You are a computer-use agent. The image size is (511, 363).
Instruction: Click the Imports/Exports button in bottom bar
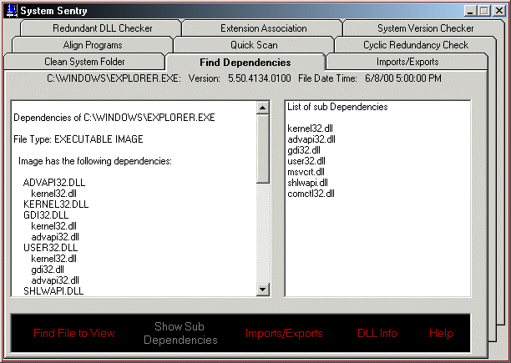point(284,333)
